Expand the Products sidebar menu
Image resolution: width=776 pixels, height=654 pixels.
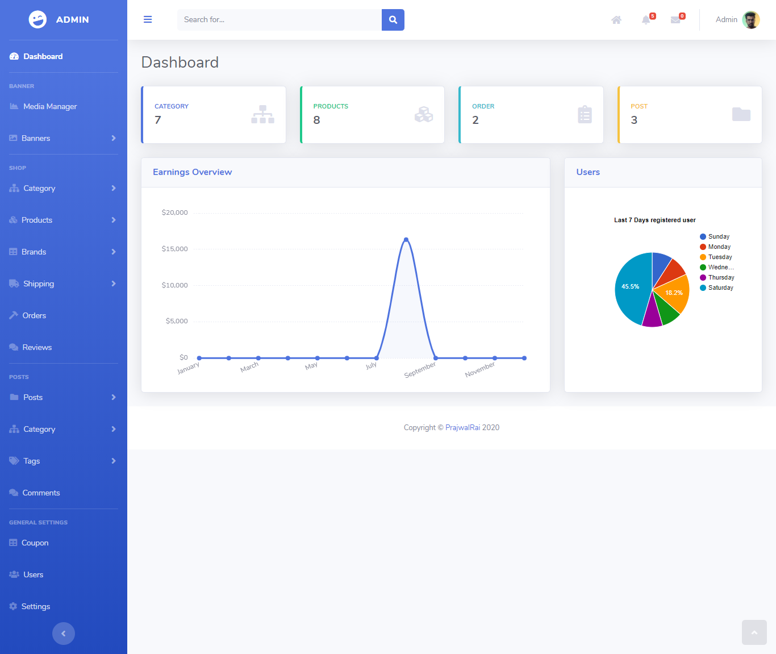37,220
